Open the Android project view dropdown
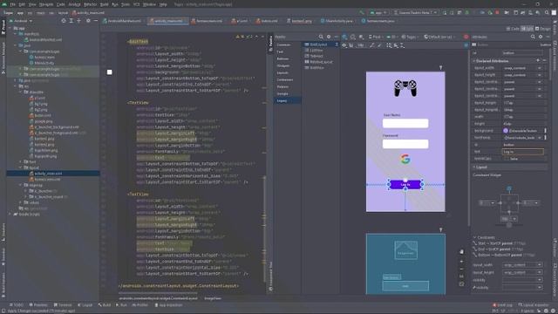 click(x=21, y=21)
